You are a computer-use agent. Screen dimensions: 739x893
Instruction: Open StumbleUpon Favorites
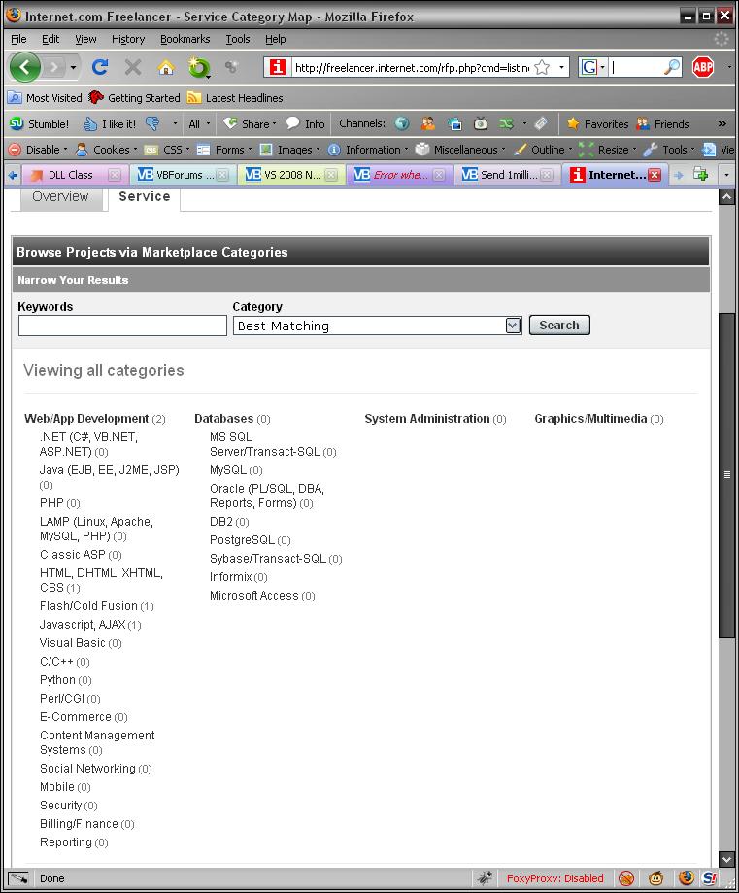(597, 123)
